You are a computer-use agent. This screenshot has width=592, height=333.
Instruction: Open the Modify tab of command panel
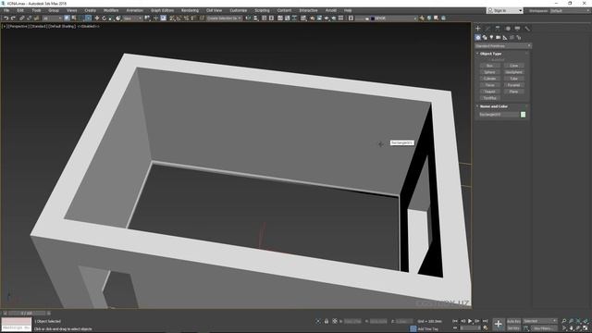(487, 29)
